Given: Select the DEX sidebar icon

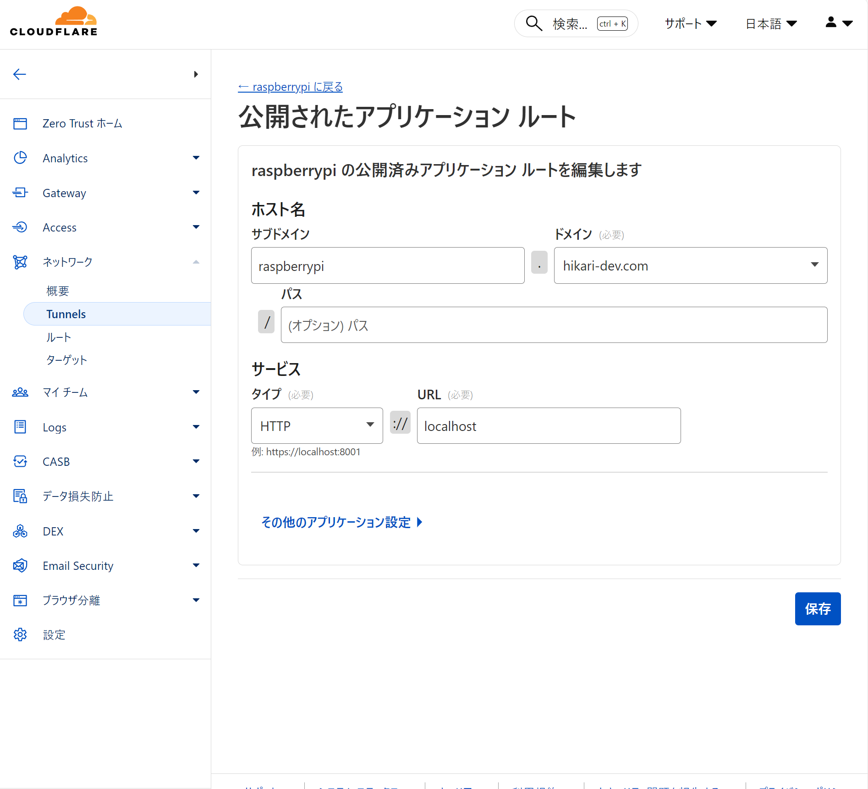Looking at the screenshot, I should click(20, 531).
